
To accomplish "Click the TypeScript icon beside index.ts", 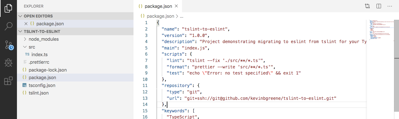I will tap(27, 54).
